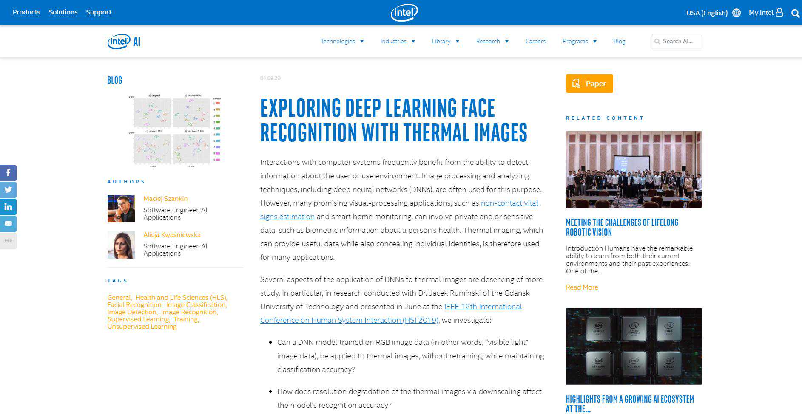The width and height of the screenshot is (802, 414).
Task: Click inside the Search AI field
Action: (x=680, y=42)
